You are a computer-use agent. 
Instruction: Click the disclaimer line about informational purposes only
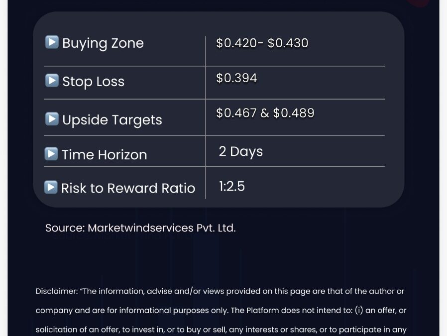(221, 310)
